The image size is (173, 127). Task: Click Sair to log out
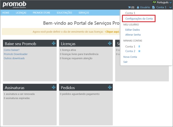click(x=125, y=62)
